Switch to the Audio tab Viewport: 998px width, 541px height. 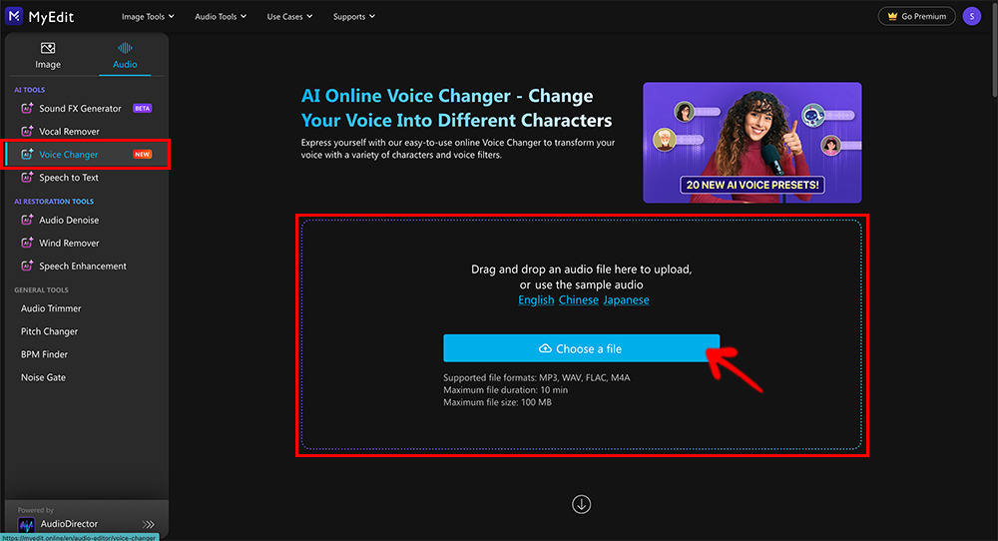pos(125,55)
